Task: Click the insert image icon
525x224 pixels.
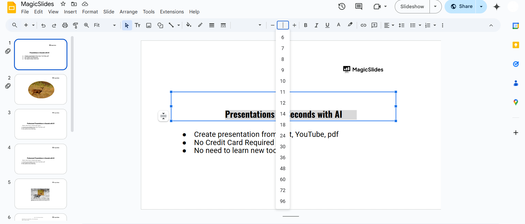Action: click(x=149, y=25)
